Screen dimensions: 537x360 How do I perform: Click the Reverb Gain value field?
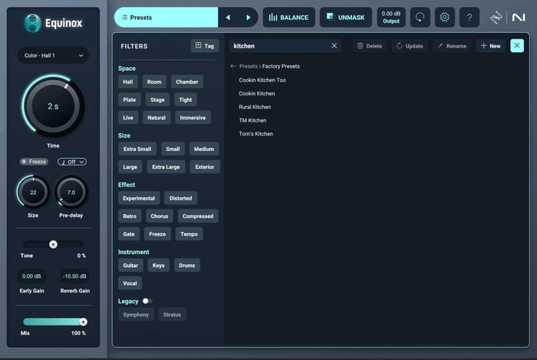pos(74,276)
